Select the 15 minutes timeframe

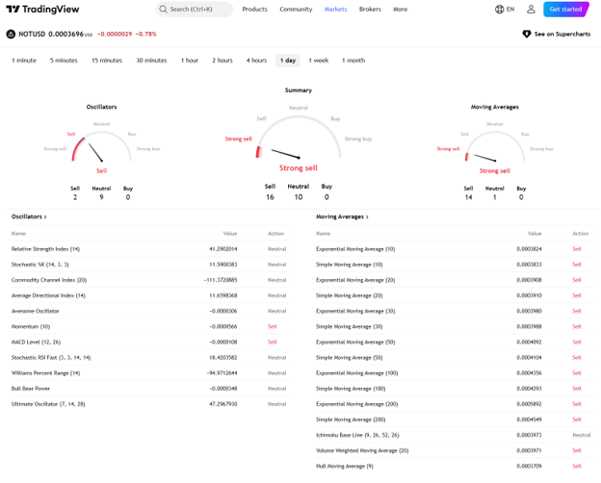pos(107,61)
